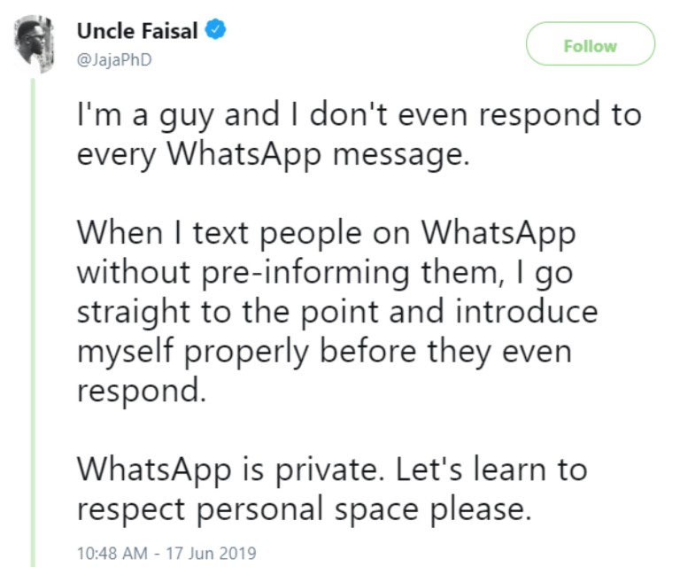680x567 pixels.
Task: Click the blue verified badge beside Uncle Faisal
Action: click(215, 30)
